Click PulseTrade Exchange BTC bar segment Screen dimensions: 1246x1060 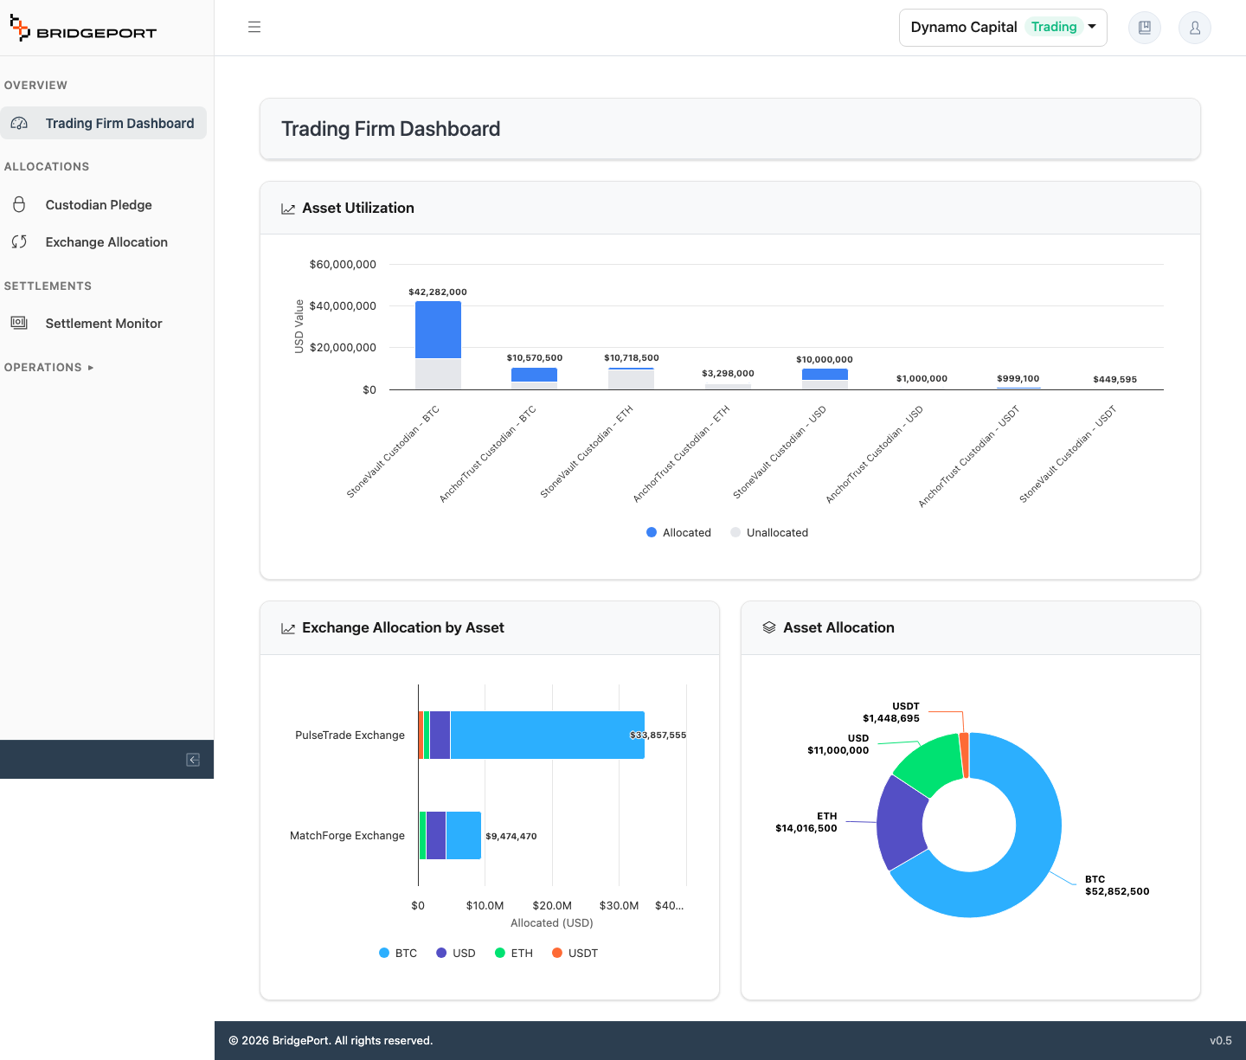coord(548,735)
